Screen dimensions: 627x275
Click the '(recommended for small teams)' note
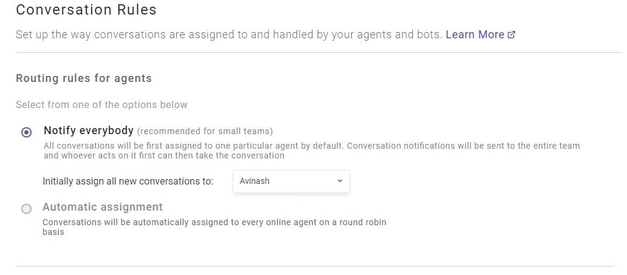pyautogui.click(x=205, y=131)
